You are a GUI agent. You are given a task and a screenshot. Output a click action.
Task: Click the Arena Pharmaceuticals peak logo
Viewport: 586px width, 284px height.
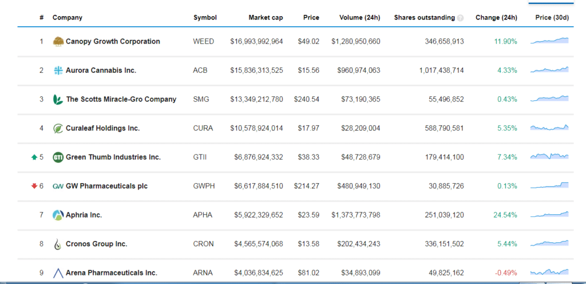tap(58, 273)
